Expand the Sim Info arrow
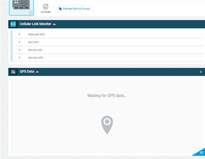This screenshot has width=205, height=159. (19, 42)
